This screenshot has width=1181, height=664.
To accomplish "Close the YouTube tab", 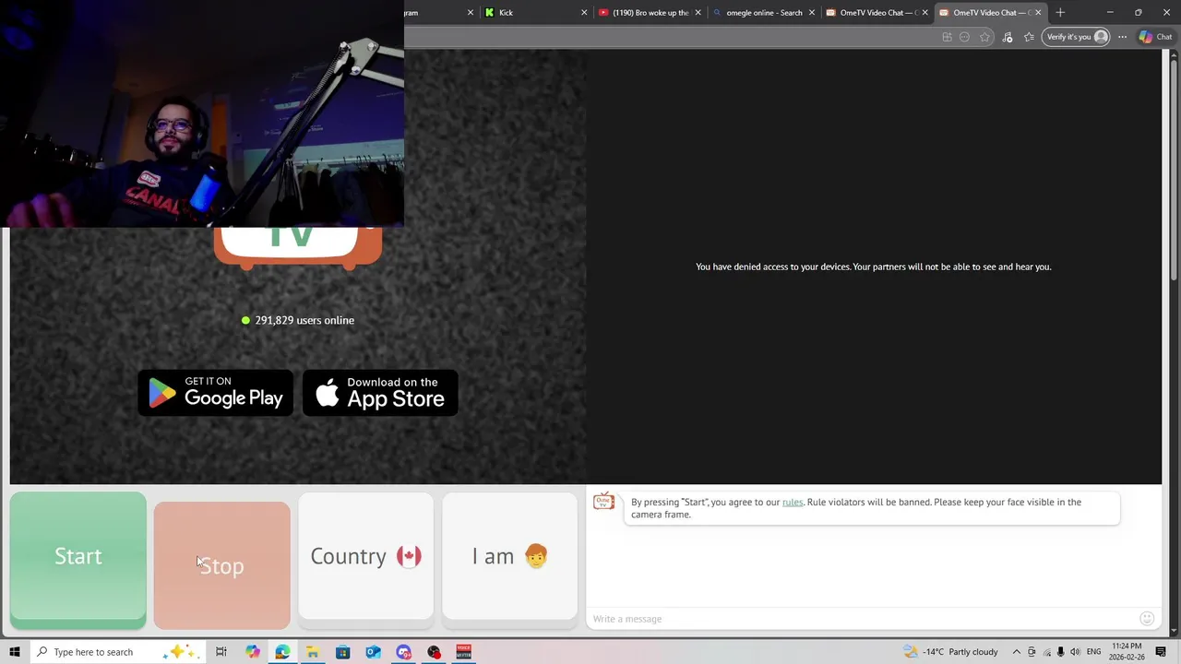I will (698, 13).
